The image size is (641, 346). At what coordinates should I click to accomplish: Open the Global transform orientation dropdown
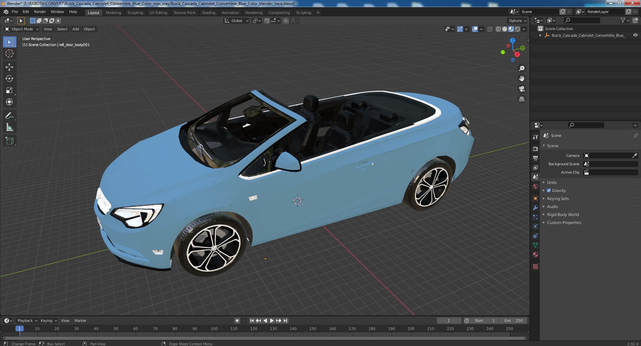pos(236,21)
